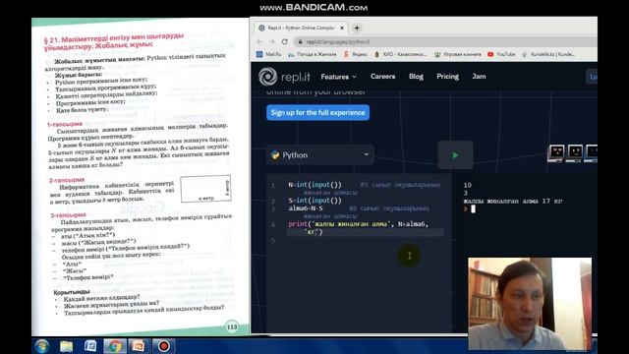Click the Bandicam record icon in the taskbar
This screenshot has height=354, width=629.
tap(164, 346)
